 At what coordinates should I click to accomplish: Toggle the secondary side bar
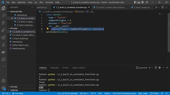pyautogui.click(x=142, y=2)
